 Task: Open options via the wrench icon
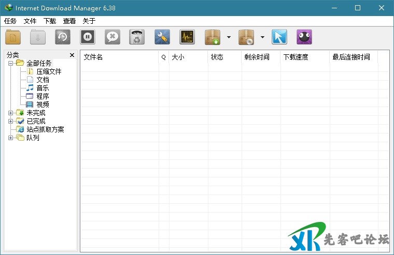(x=162, y=37)
